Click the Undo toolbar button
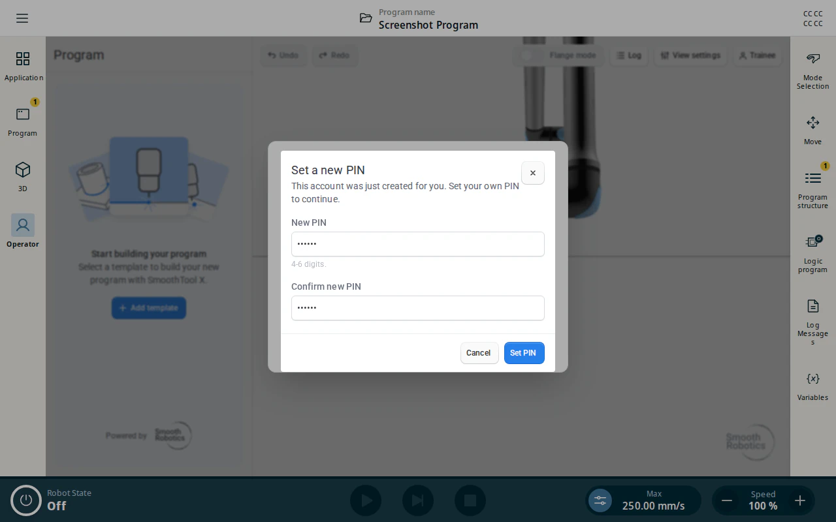836x522 pixels. pos(283,55)
